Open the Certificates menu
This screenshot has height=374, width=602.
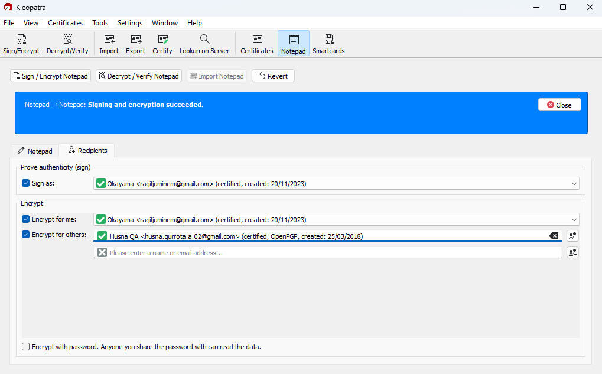pos(65,23)
